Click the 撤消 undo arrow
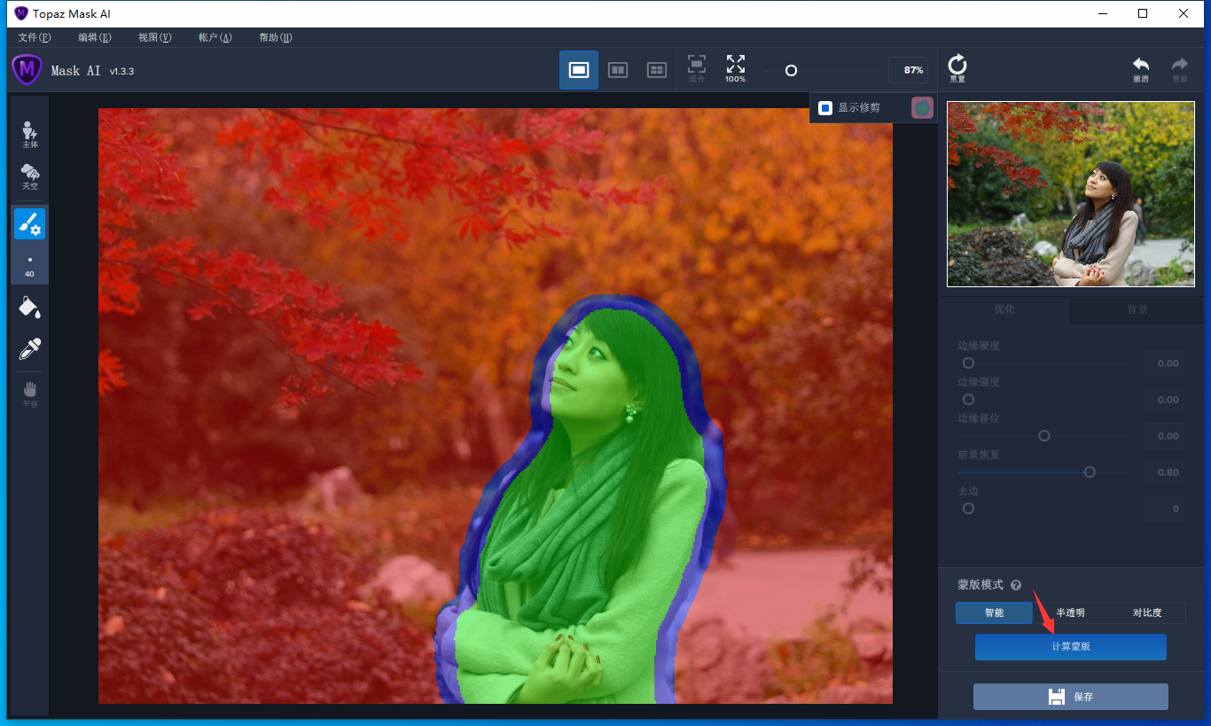The width and height of the screenshot is (1211, 726). (x=1141, y=68)
